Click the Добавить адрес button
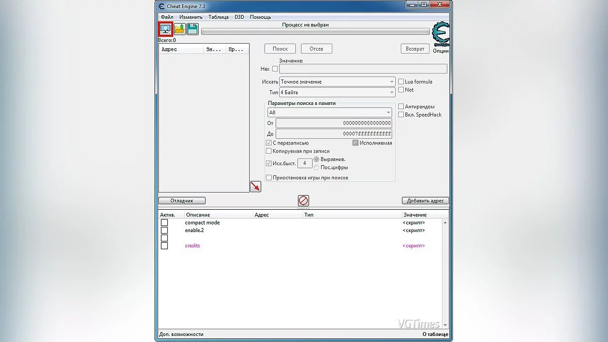608x342 pixels. pos(425,201)
